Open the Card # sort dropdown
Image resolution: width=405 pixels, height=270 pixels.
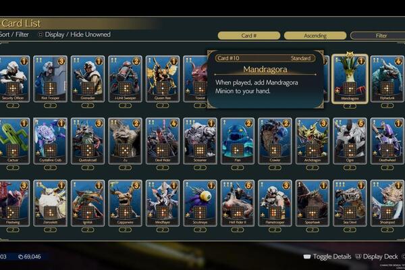point(249,36)
